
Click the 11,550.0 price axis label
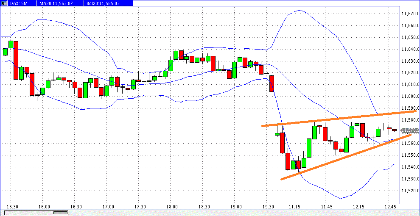pyautogui.click(x=410, y=155)
